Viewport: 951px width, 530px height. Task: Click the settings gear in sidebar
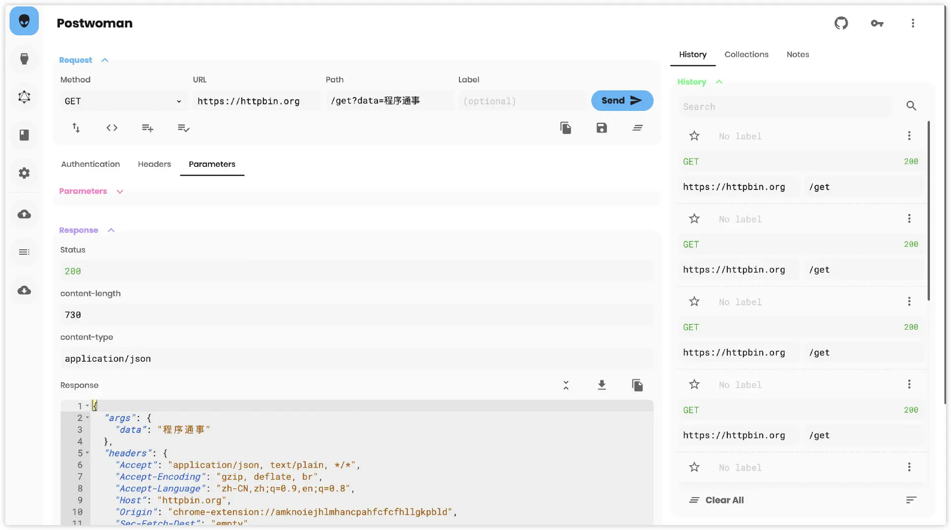coord(24,173)
